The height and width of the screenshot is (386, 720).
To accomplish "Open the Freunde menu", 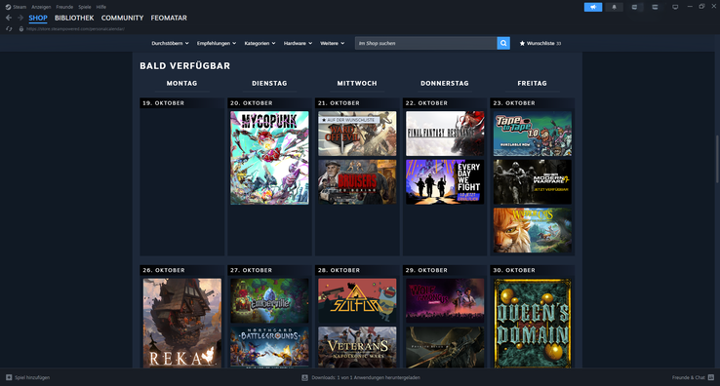I will pyautogui.click(x=64, y=7).
